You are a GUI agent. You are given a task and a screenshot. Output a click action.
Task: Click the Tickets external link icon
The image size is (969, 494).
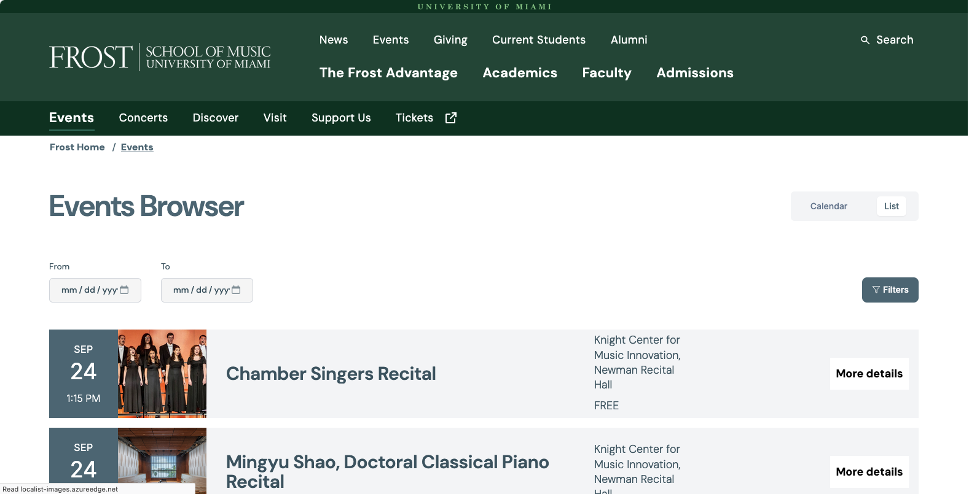coord(451,118)
